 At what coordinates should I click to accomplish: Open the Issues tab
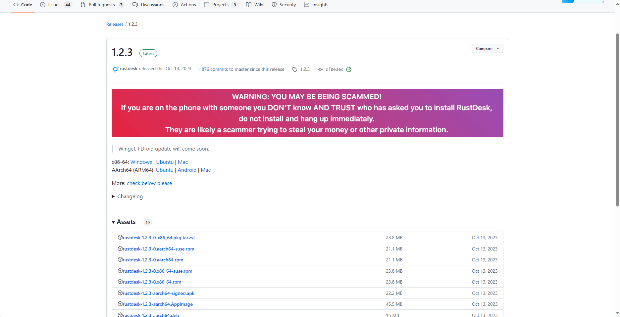tap(54, 5)
